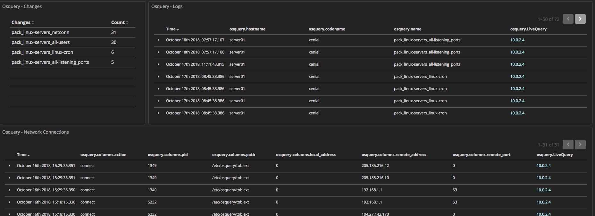Expand first 15:18:15.330 connection row
The height and width of the screenshot is (216, 595).
pyautogui.click(x=9, y=202)
